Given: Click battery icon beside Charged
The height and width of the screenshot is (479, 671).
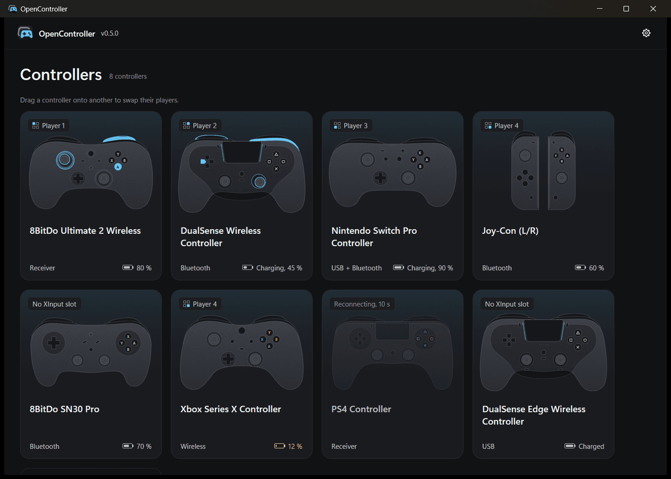Looking at the screenshot, I should click(x=570, y=446).
